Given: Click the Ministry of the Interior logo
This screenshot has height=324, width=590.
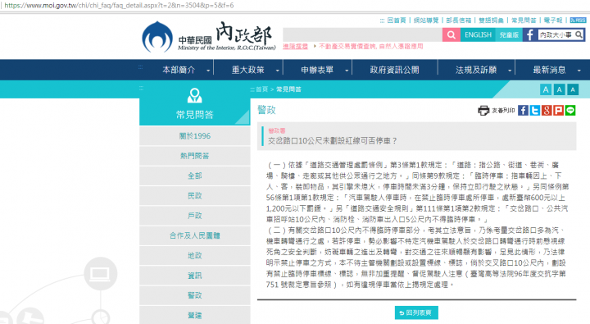Looking at the screenshot, I should click(x=209, y=37).
